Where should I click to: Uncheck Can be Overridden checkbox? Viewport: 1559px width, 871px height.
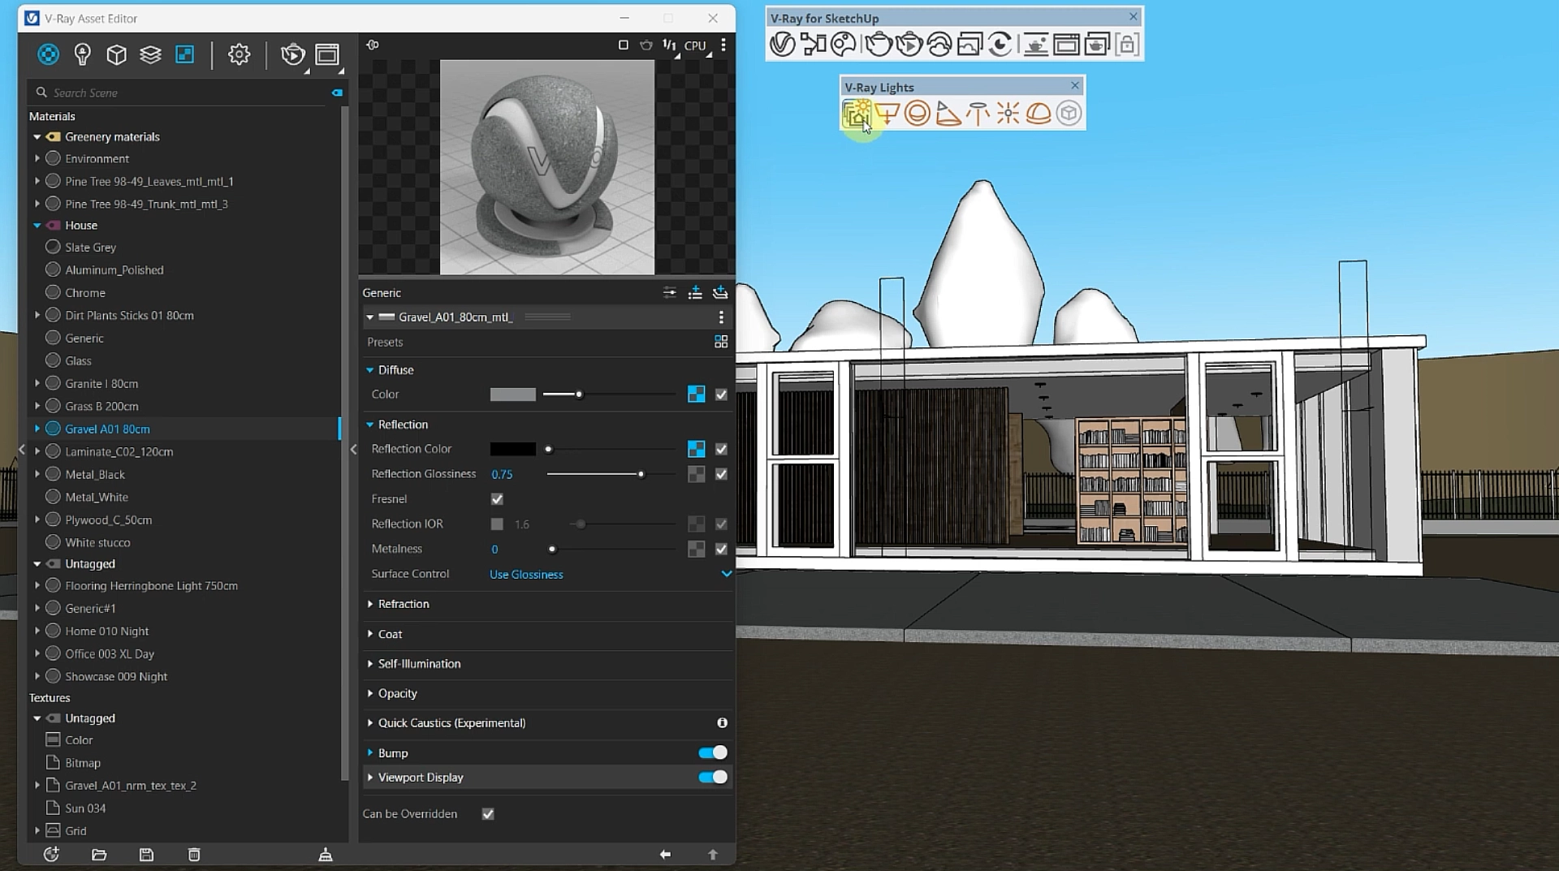coord(488,814)
